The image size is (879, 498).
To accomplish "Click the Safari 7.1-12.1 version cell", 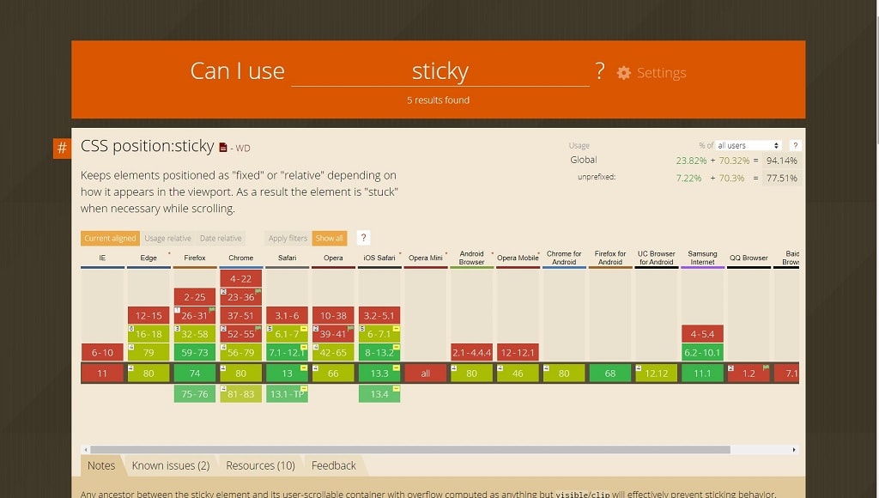I will pyautogui.click(x=287, y=352).
